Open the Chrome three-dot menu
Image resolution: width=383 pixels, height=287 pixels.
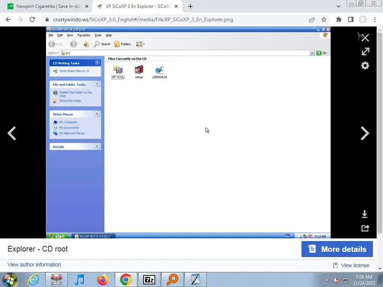pyautogui.click(x=375, y=19)
